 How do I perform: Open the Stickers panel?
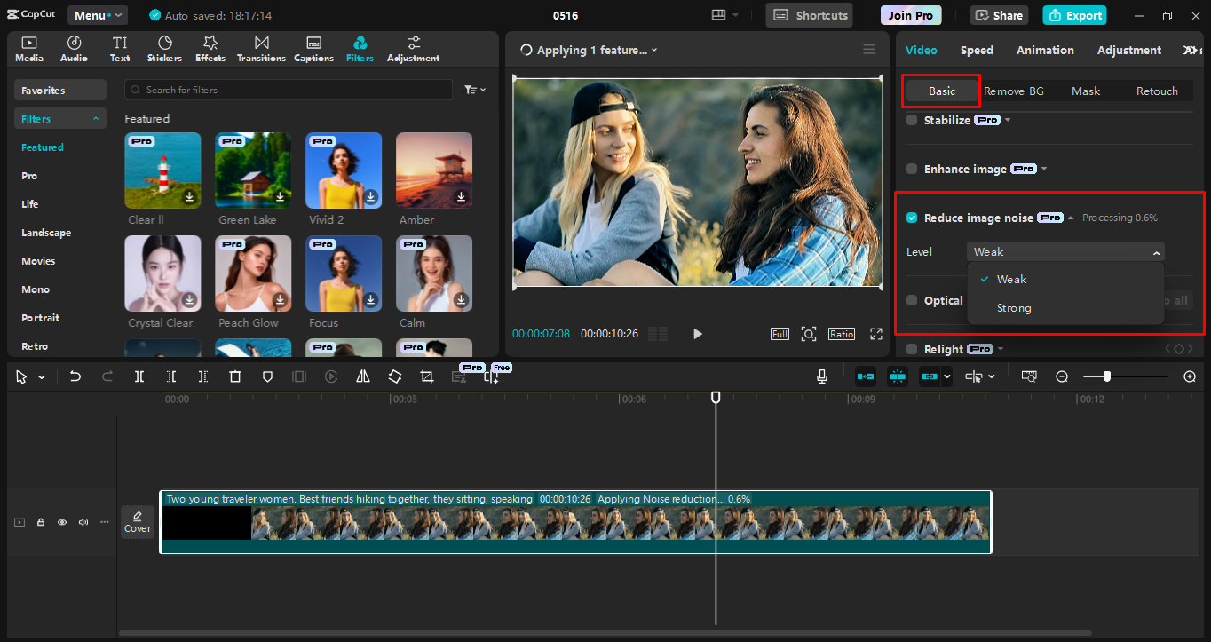(164, 50)
